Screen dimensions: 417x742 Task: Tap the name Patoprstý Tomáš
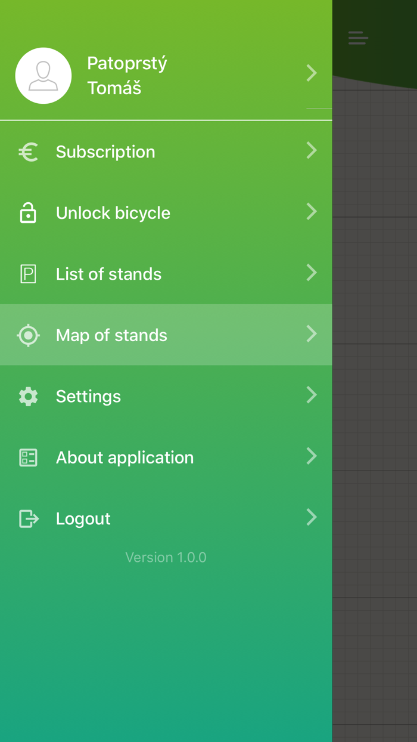pyautogui.click(x=127, y=76)
